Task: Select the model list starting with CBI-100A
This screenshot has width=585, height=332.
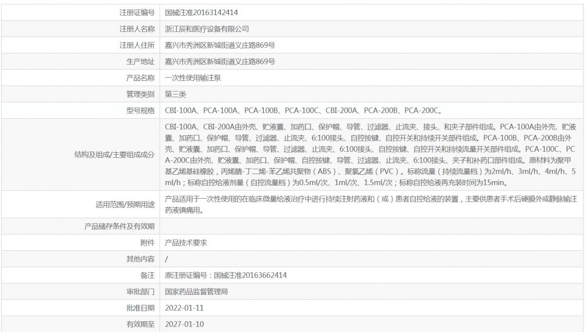Action: point(303,110)
